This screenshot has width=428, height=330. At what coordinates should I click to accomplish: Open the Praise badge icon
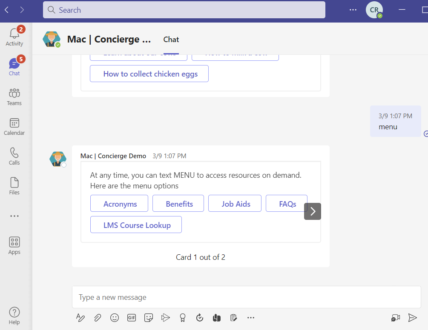pyautogui.click(x=183, y=318)
